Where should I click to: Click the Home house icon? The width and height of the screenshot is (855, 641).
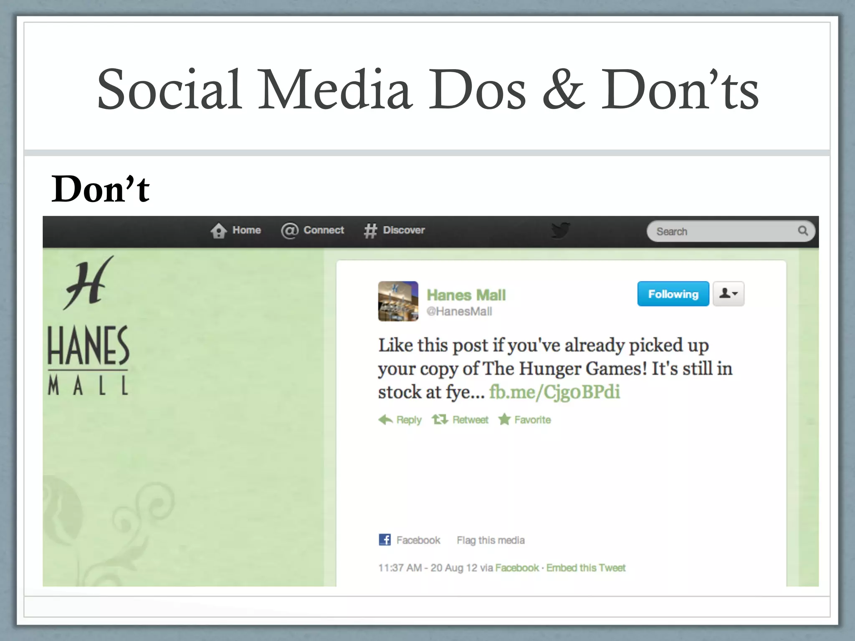point(218,230)
